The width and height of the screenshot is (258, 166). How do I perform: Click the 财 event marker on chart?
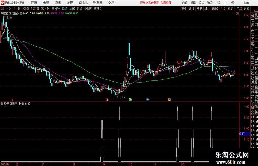148,99
